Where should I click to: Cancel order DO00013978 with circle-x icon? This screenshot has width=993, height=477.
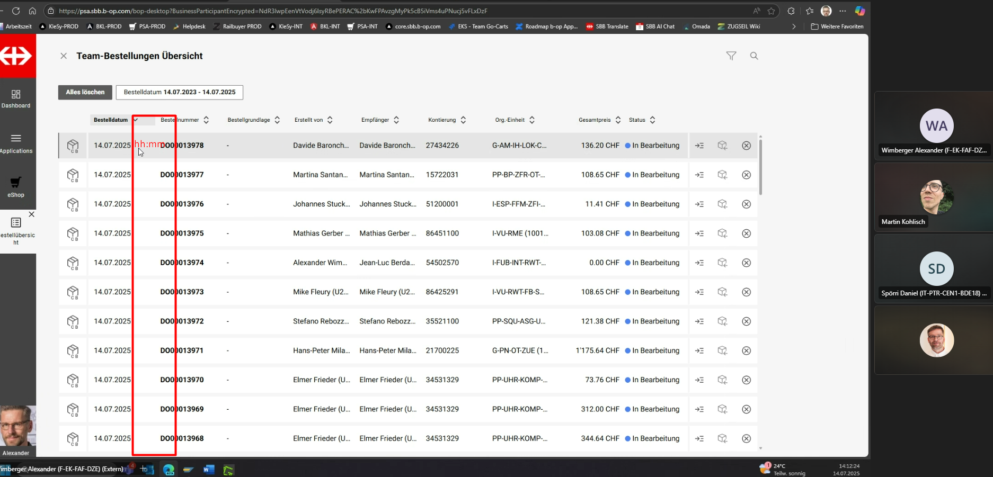[x=746, y=146]
